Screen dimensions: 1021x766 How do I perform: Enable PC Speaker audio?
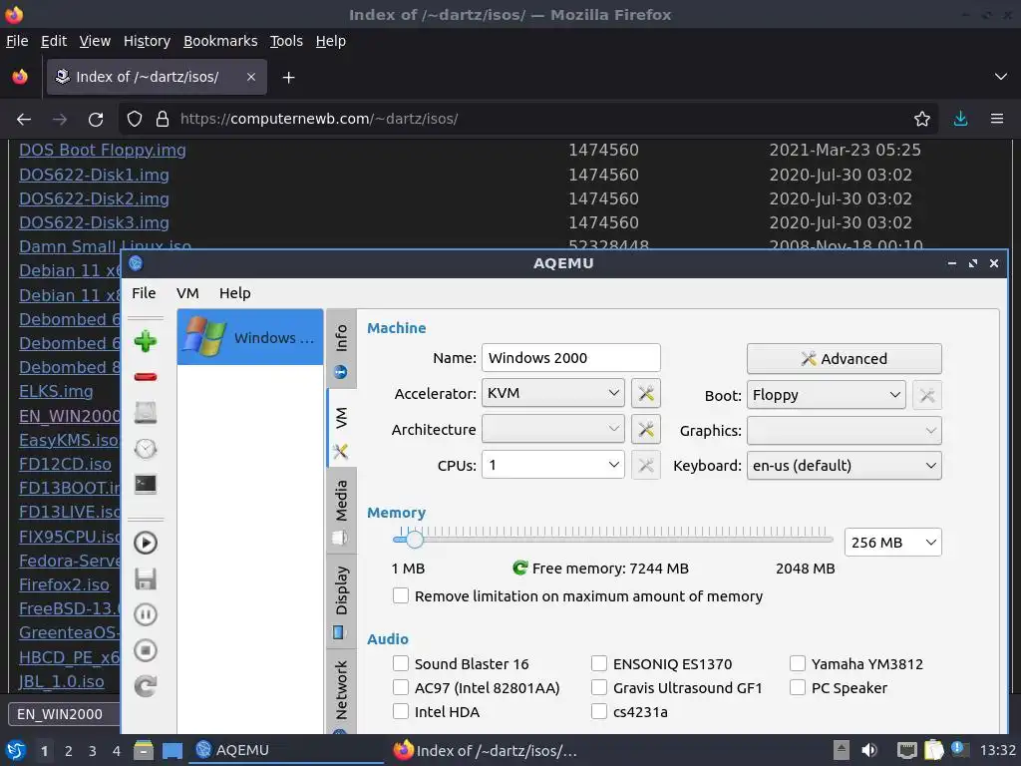click(798, 688)
